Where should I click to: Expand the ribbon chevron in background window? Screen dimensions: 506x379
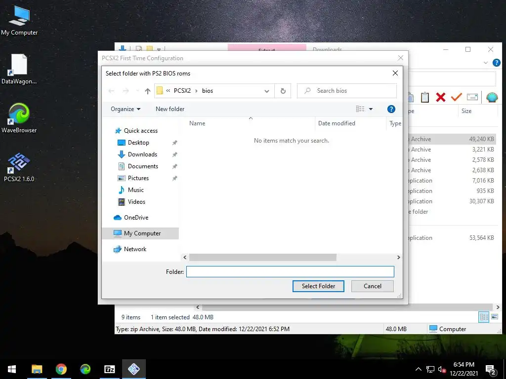(x=486, y=63)
